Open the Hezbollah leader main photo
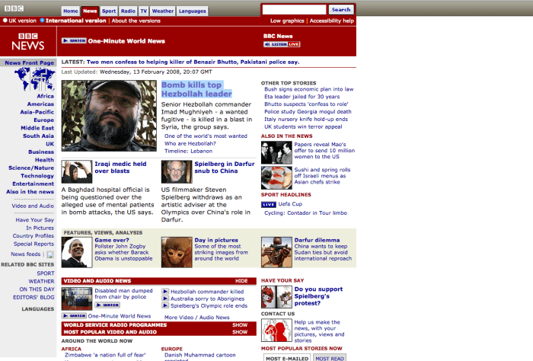The image size is (533, 361). [x=109, y=116]
